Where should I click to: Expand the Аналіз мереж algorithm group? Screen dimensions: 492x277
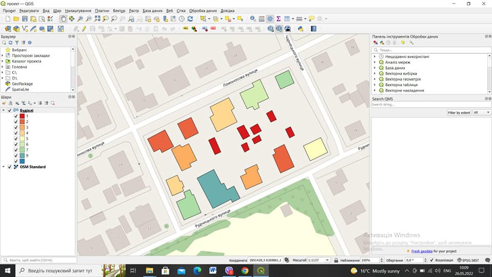374,62
